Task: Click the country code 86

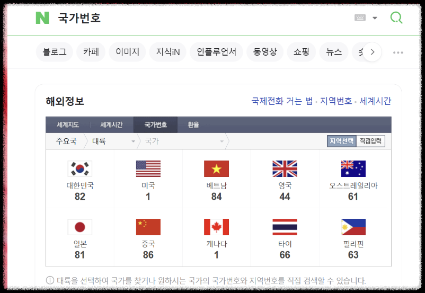Action: pos(148,255)
